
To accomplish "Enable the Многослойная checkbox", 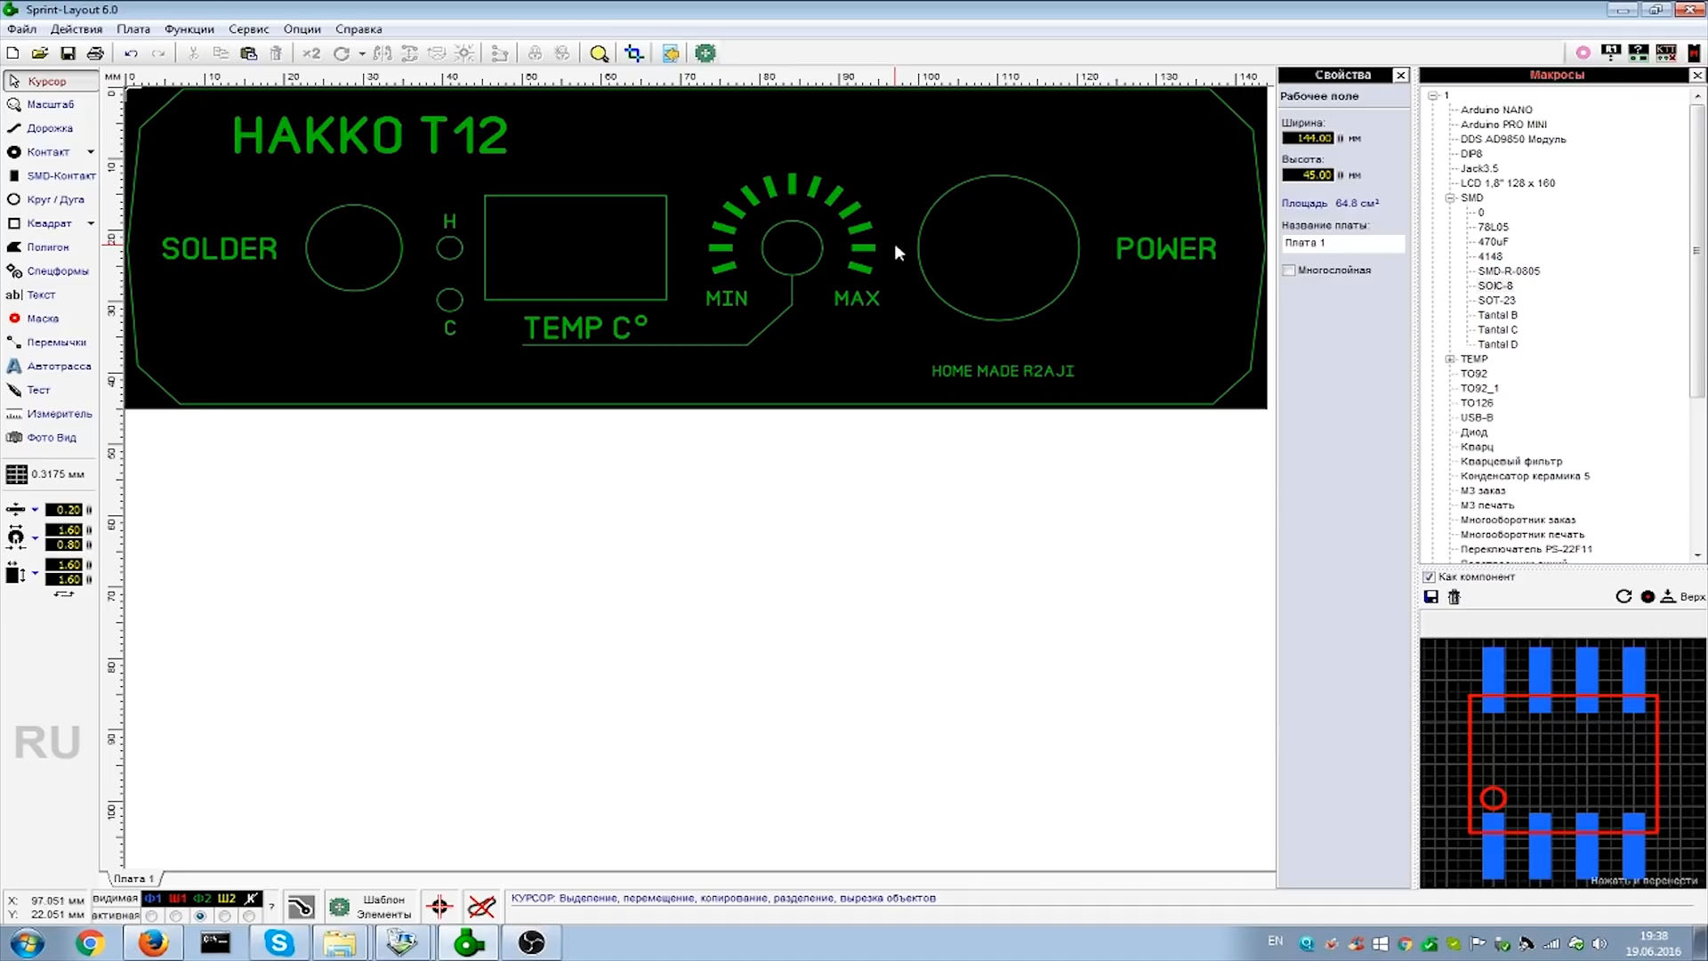I will [x=1289, y=271].
